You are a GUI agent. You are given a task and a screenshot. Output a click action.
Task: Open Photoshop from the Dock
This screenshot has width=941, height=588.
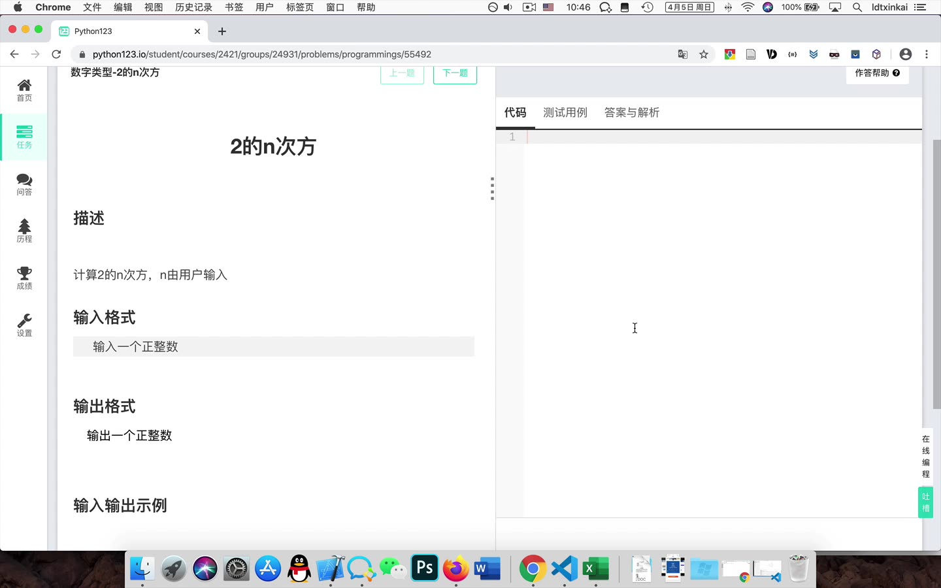click(x=424, y=568)
